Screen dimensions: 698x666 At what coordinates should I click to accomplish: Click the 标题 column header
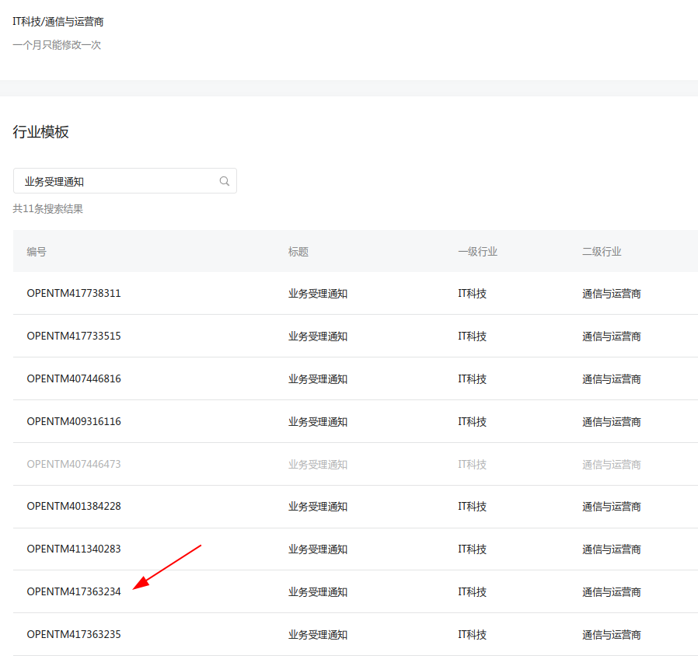click(298, 252)
